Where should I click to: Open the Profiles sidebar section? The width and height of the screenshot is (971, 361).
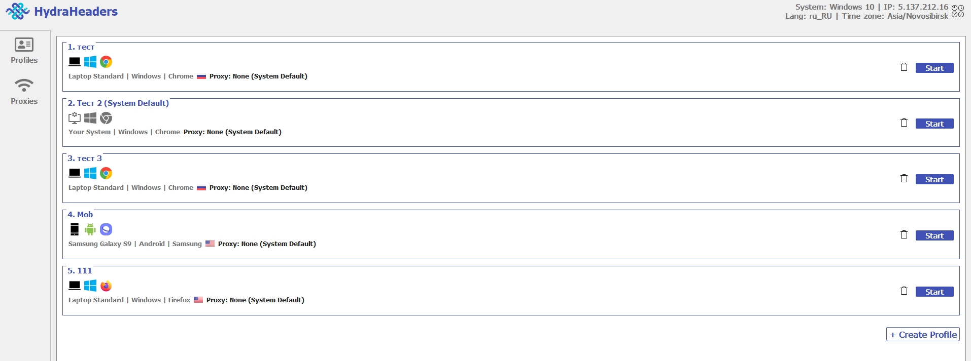pyautogui.click(x=24, y=51)
